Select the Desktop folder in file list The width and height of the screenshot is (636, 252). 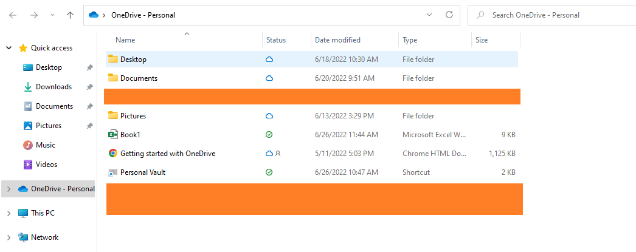pyautogui.click(x=311, y=59)
